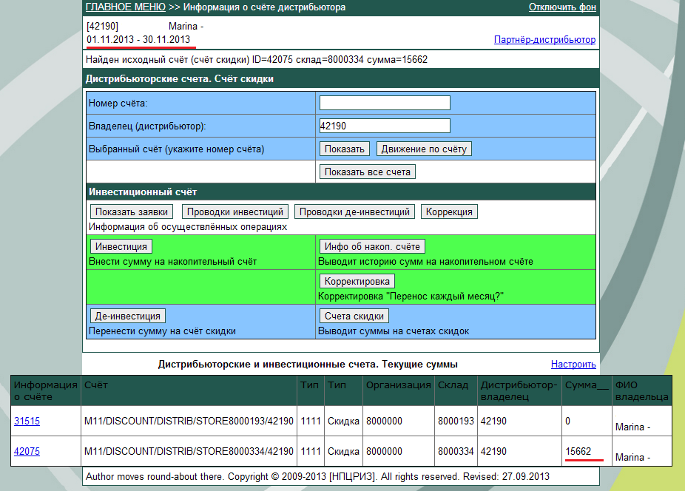Select the M11/DISCOUNT/DISTRIB/STORE8000193/42190 cell

pyautogui.click(x=189, y=421)
